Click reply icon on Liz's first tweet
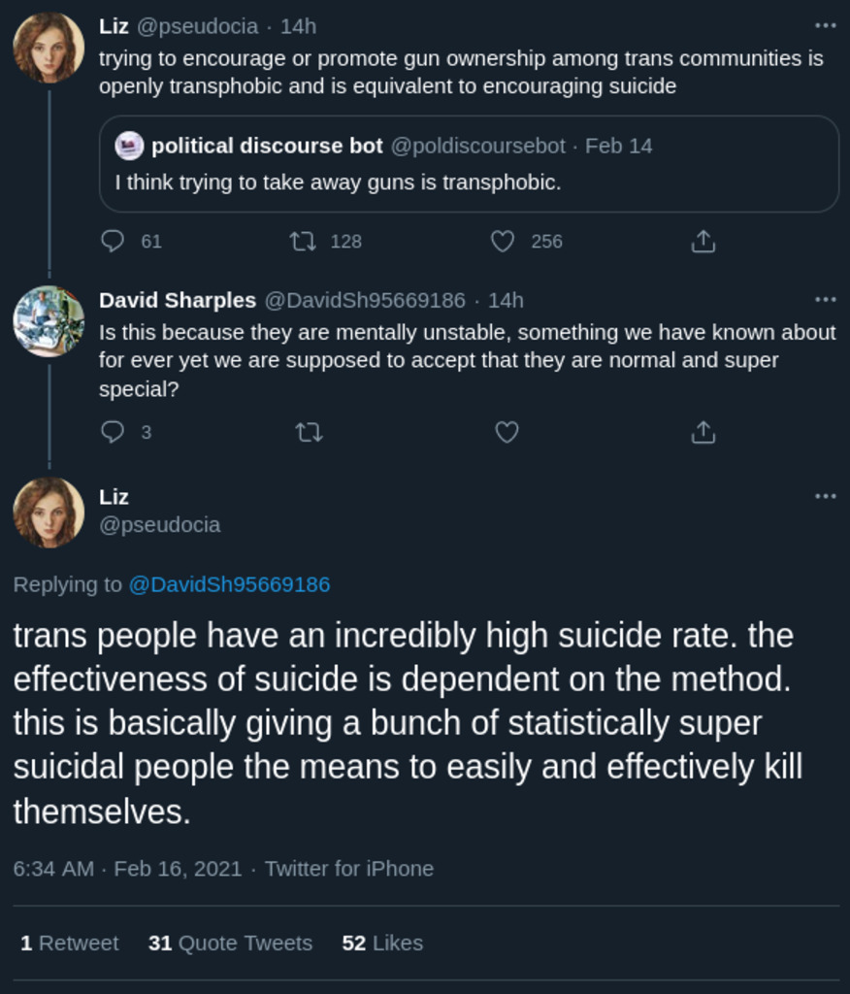850x994 pixels. tap(114, 241)
